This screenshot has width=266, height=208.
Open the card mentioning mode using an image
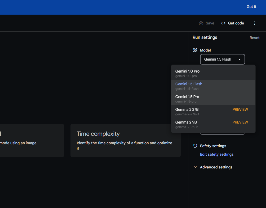(x=32, y=141)
